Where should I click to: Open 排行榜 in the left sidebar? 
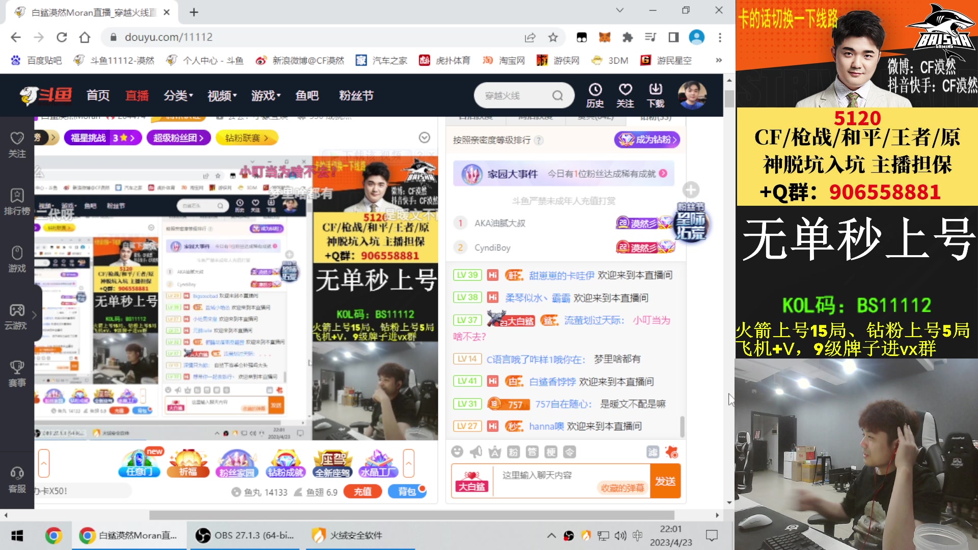tap(17, 202)
